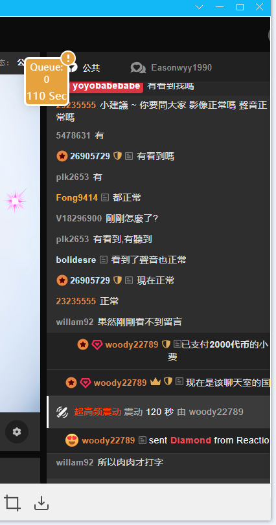Expand the window title bar chevron dropdown
276x525 pixels.
coord(200,7)
